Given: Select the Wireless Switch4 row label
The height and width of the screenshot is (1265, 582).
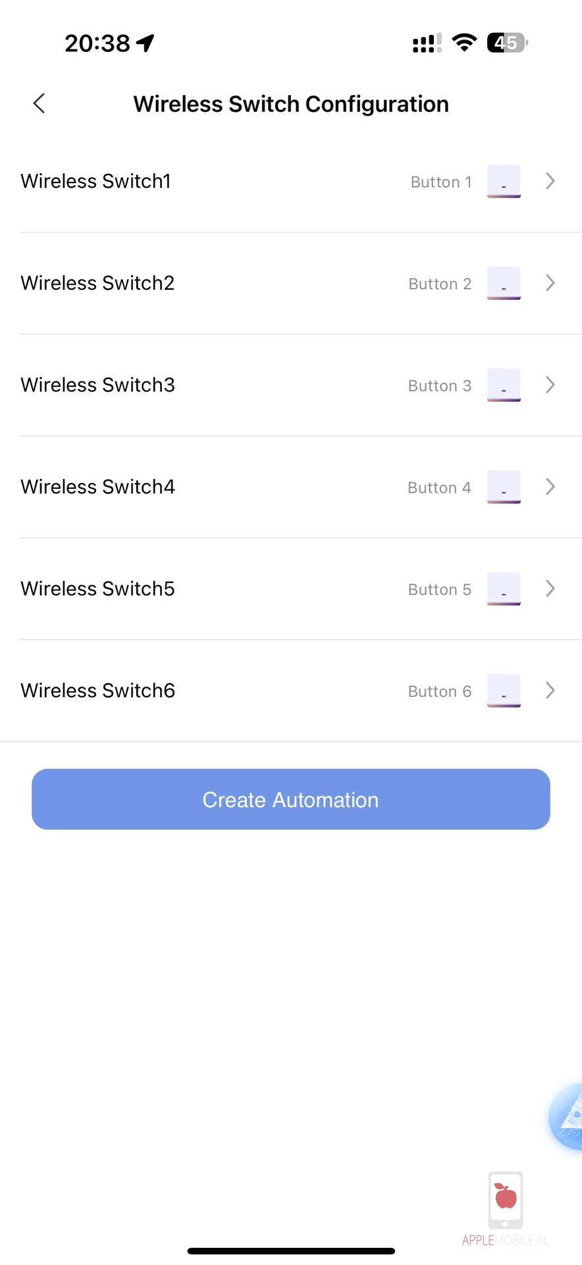Looking at the screenshot, I should point(97,487).
